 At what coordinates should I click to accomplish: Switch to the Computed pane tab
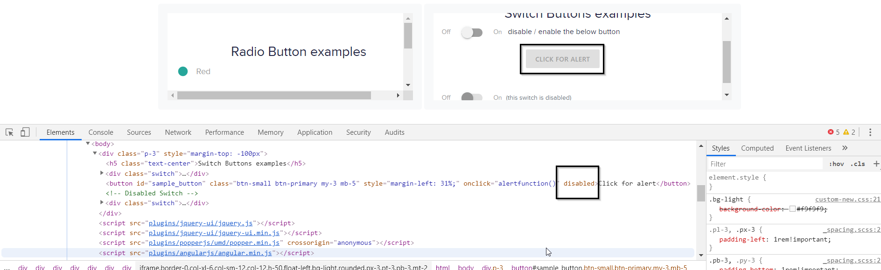click(x=757, y=148)
